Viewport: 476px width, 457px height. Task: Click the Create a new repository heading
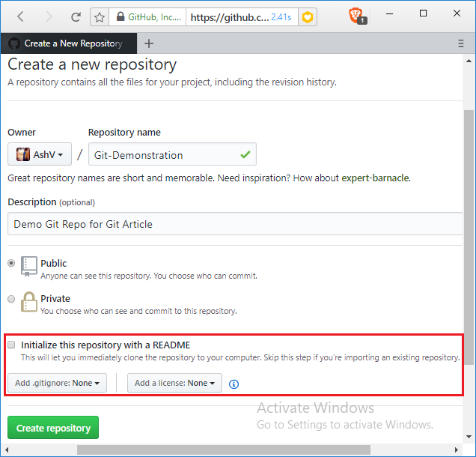click(92, 64)
